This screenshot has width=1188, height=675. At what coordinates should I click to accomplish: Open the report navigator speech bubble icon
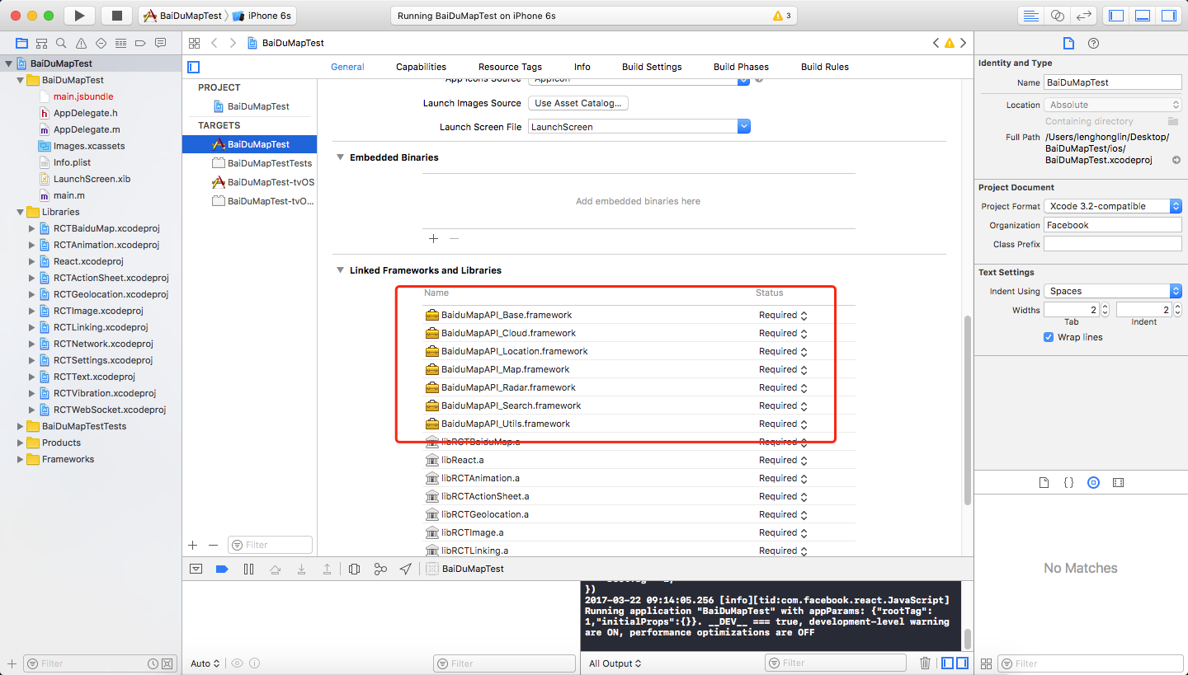160,43
